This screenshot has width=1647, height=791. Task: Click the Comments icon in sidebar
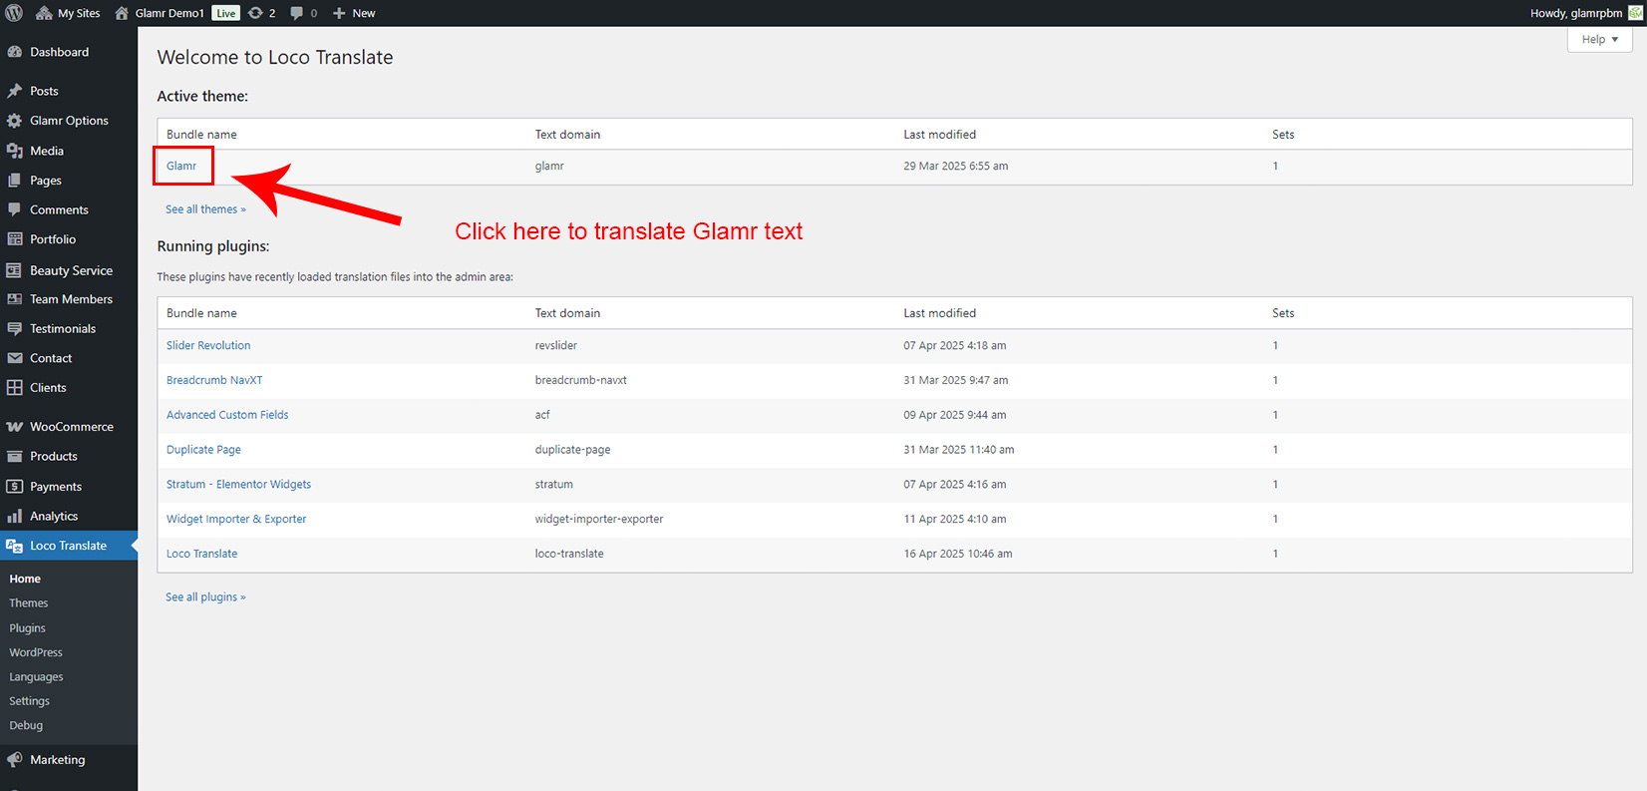click(x=15, y=209)
